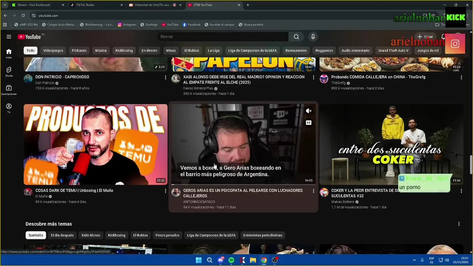
Task: Open more options for COSAS DARK DE TEMU
Action: [x=165, y=191]
